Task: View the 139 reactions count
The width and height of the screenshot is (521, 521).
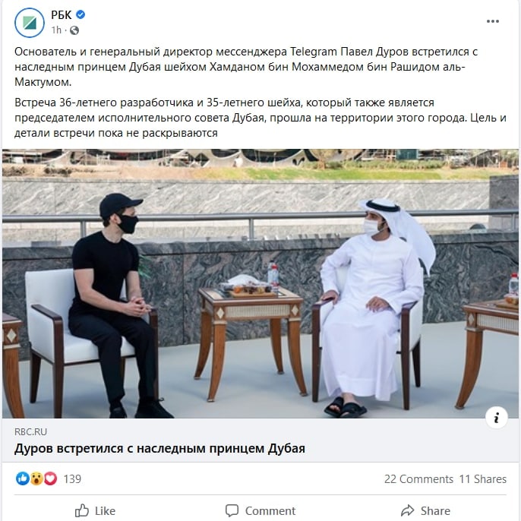Action: tap(72, 478)
